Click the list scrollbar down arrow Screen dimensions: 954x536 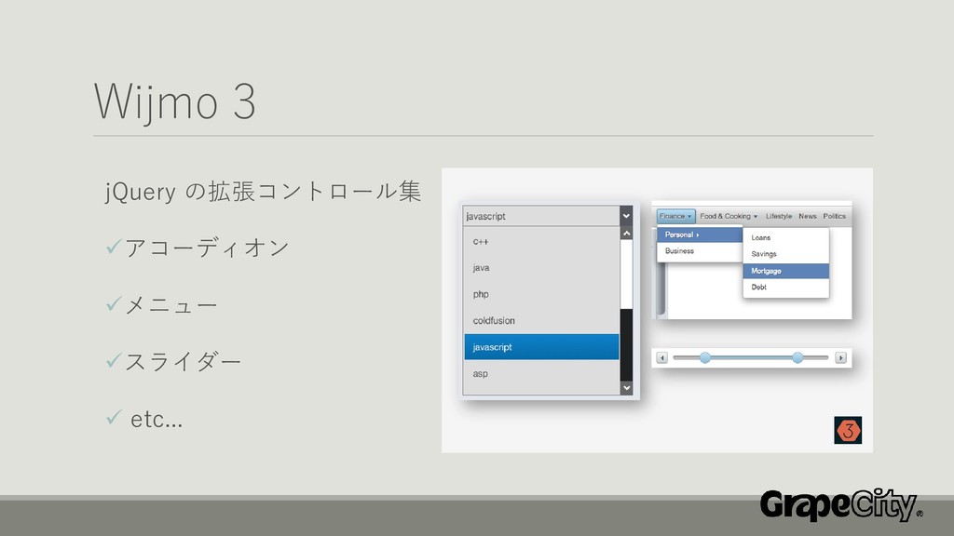click(x=626, y=388)
